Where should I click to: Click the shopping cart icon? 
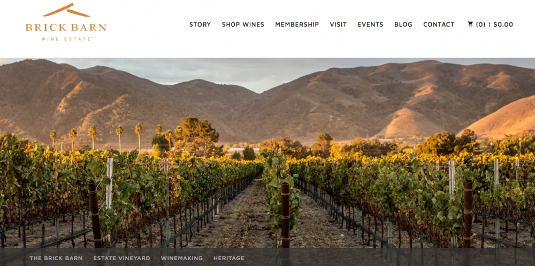coord(470,24)
